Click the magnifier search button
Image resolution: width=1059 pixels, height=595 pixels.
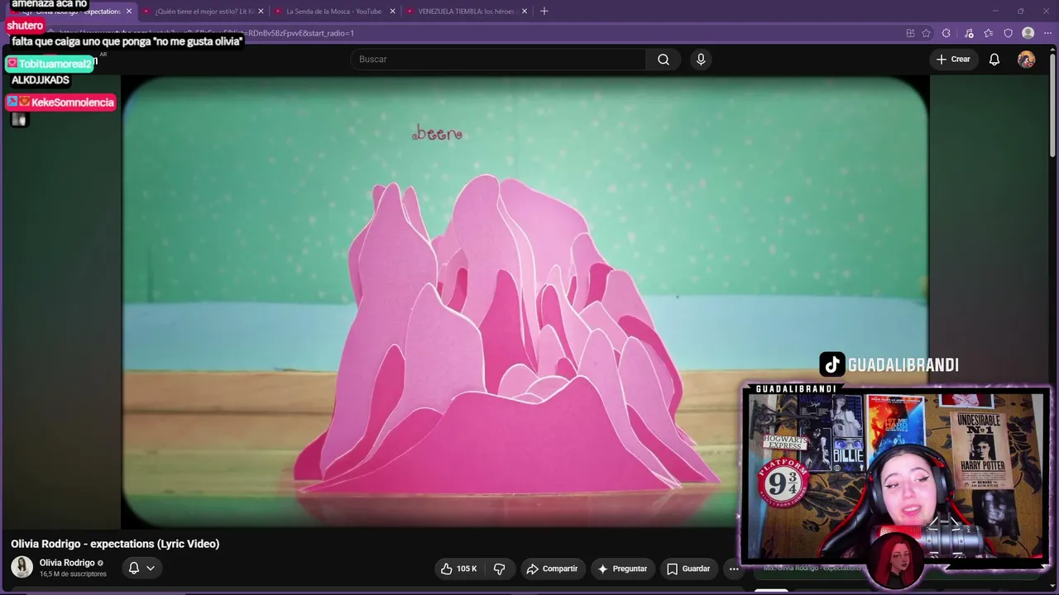click(664, 59)
